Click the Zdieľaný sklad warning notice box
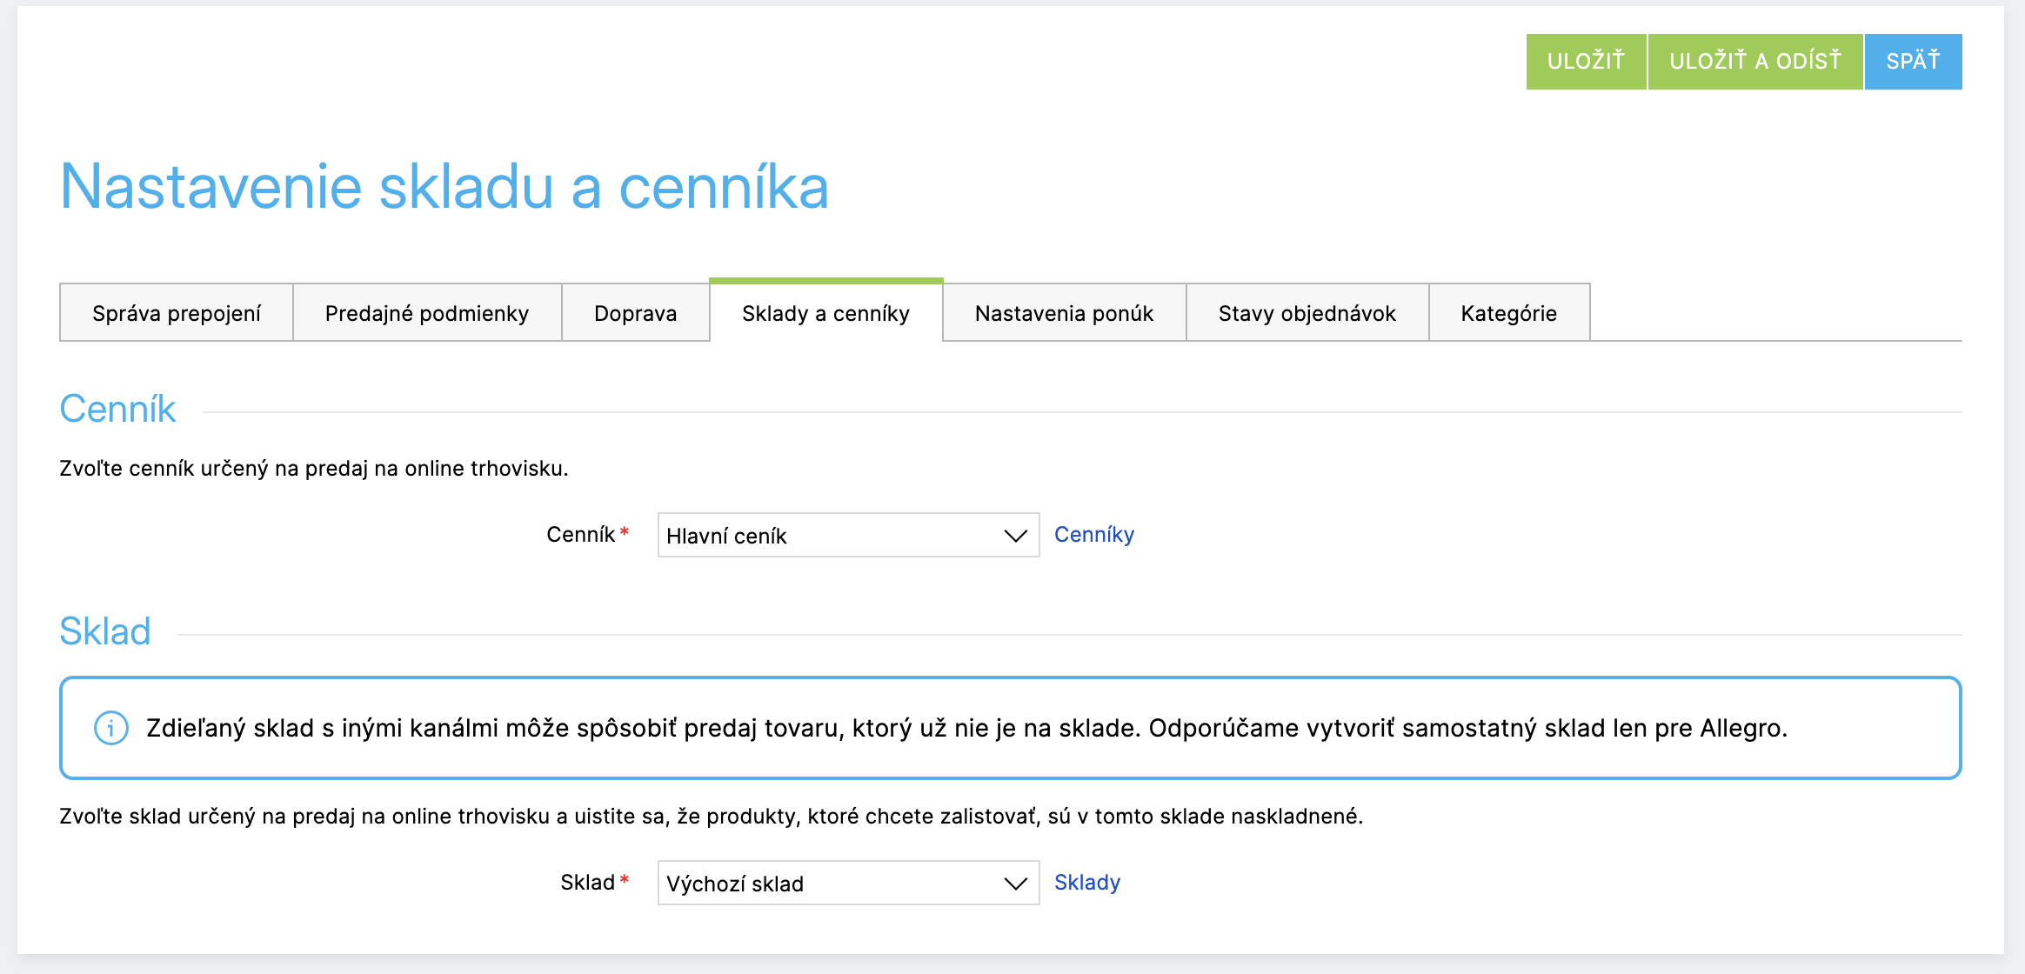 [x=1009, y=728]
